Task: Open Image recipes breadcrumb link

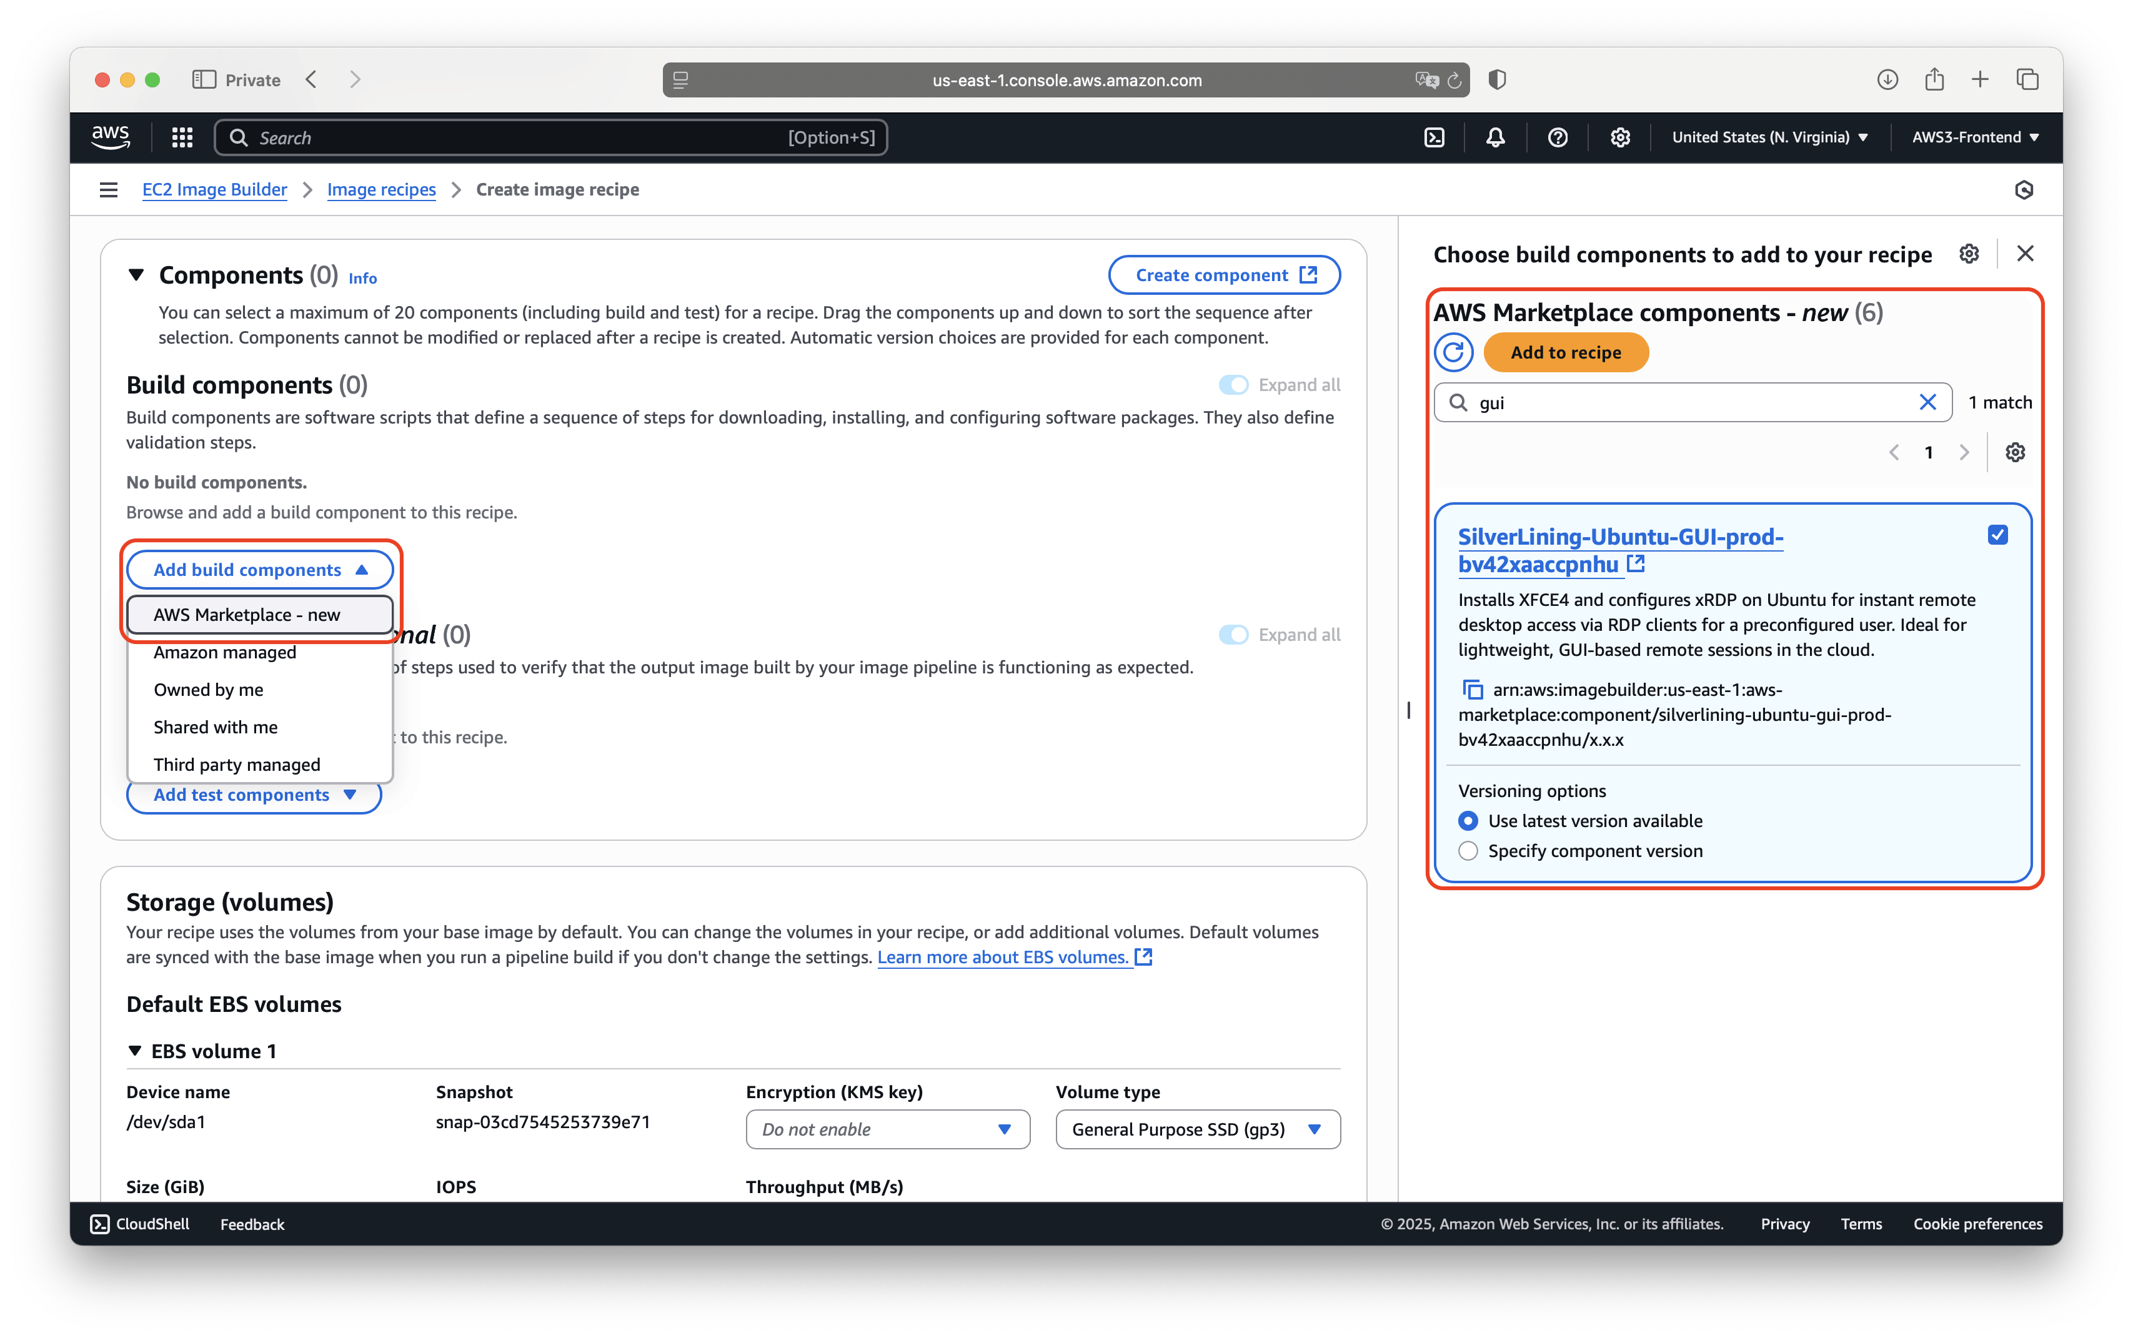Action: [x=382, y=189]
